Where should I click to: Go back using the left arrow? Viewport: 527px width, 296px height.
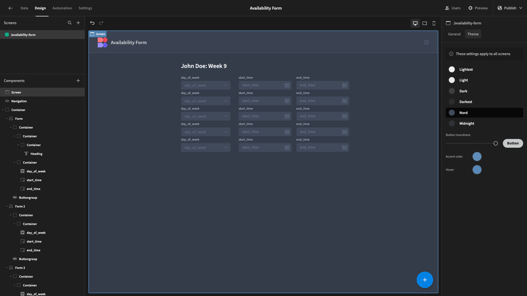[x=10, y=8]
